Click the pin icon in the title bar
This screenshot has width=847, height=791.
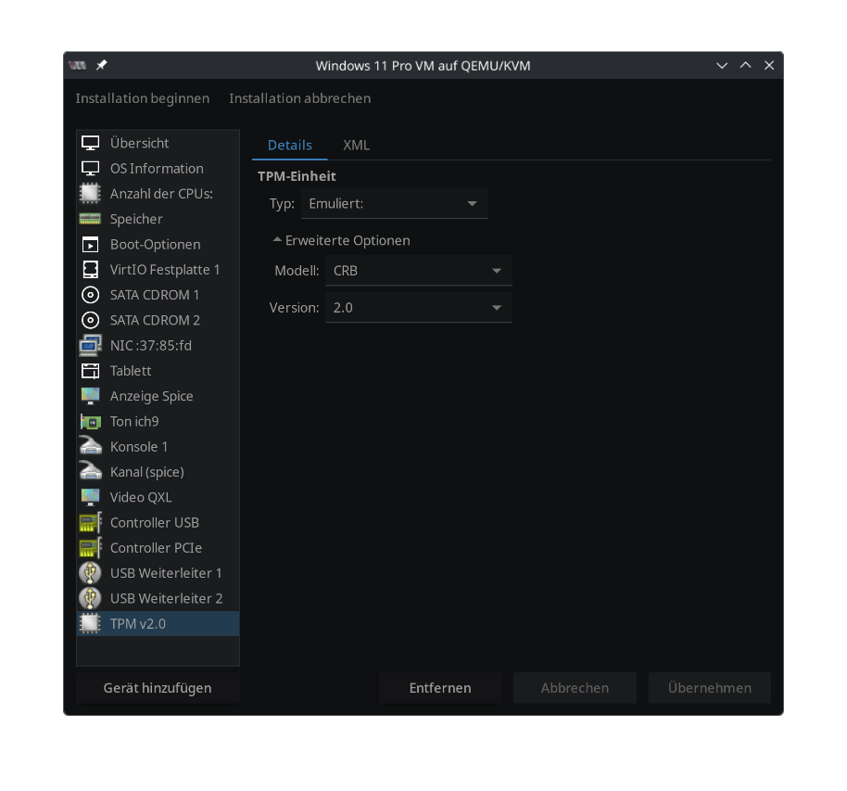click(x=102, y=66)
